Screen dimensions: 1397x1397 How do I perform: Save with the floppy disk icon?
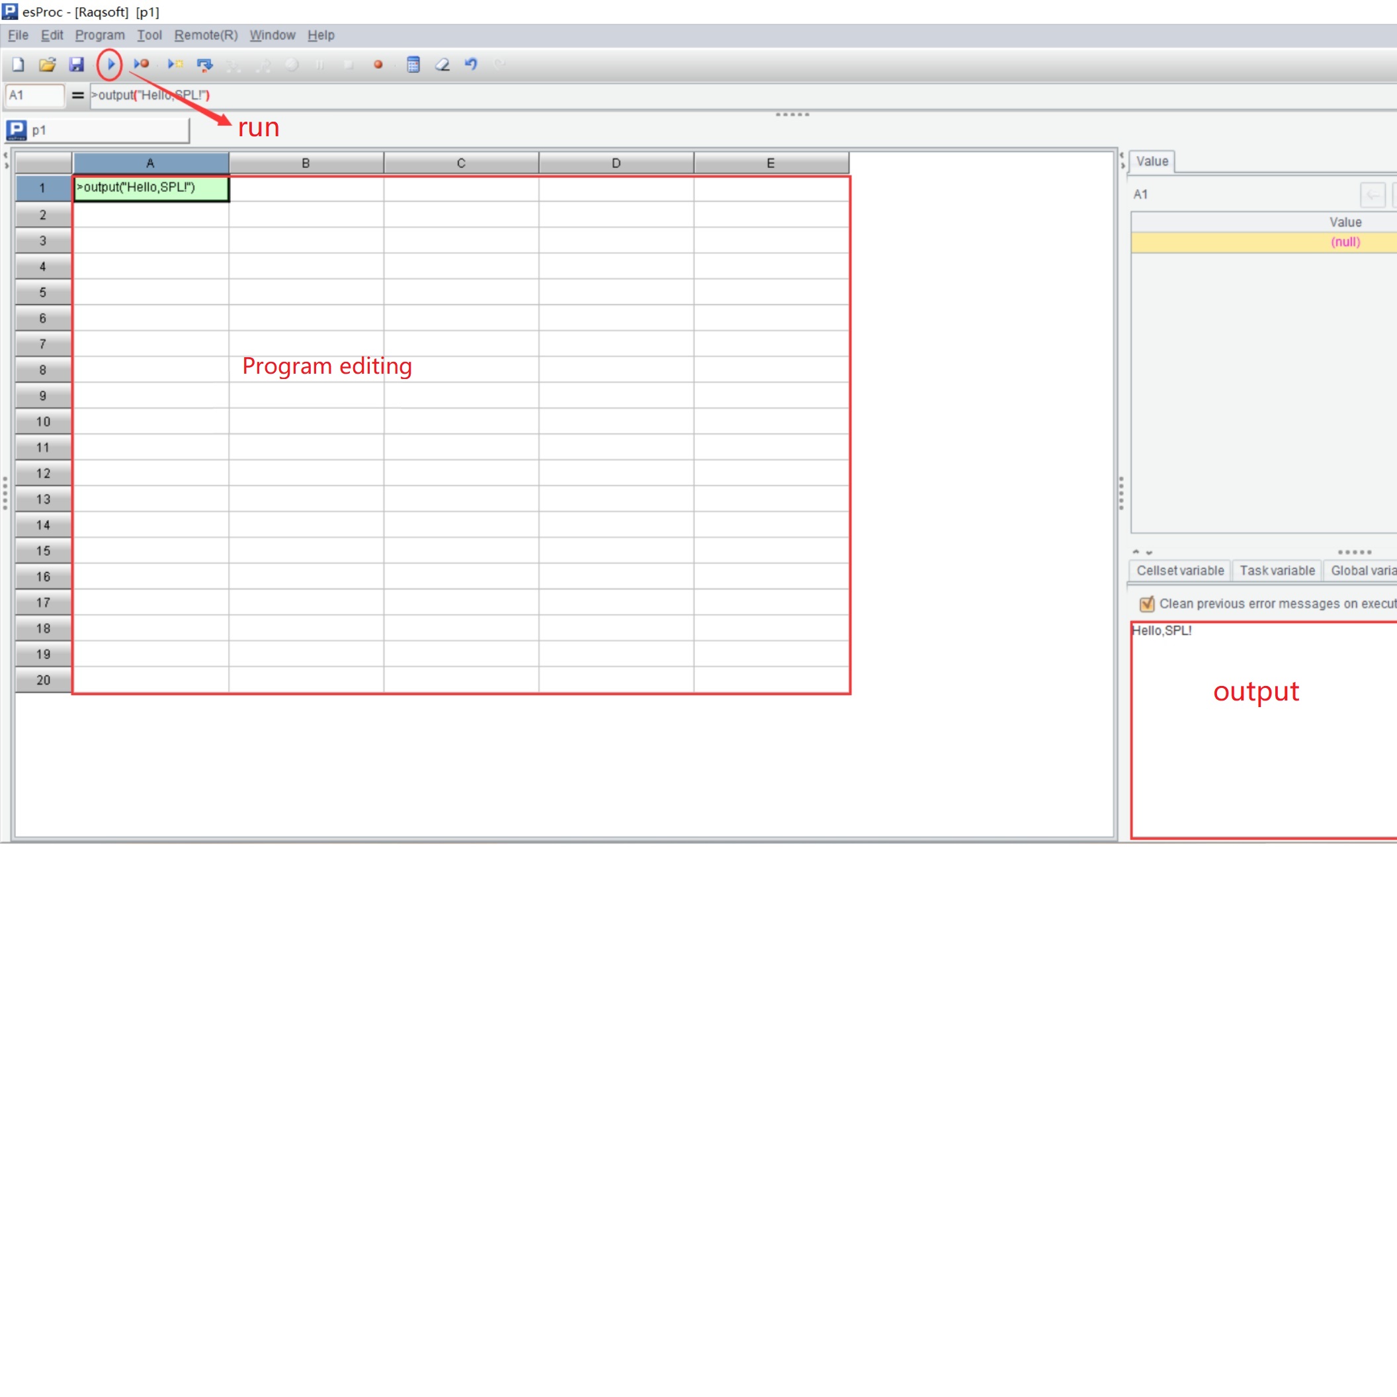tap(77, 64)
